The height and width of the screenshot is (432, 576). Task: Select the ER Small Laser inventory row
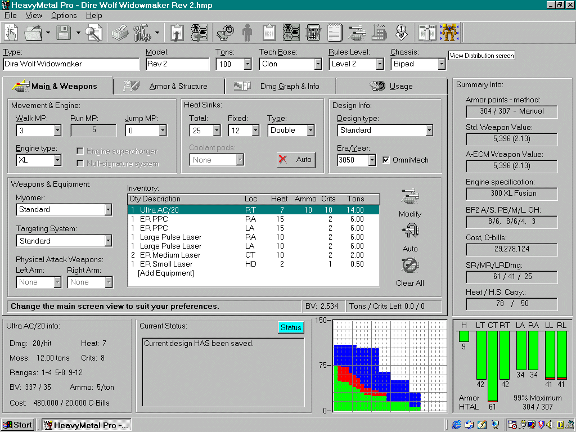[254, 264]
